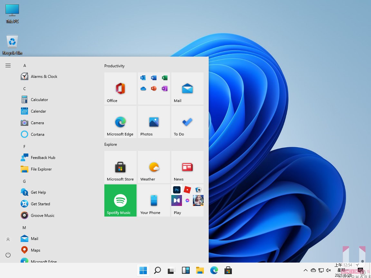
Task: Open the Play folder tile
Action: point(187,200)
